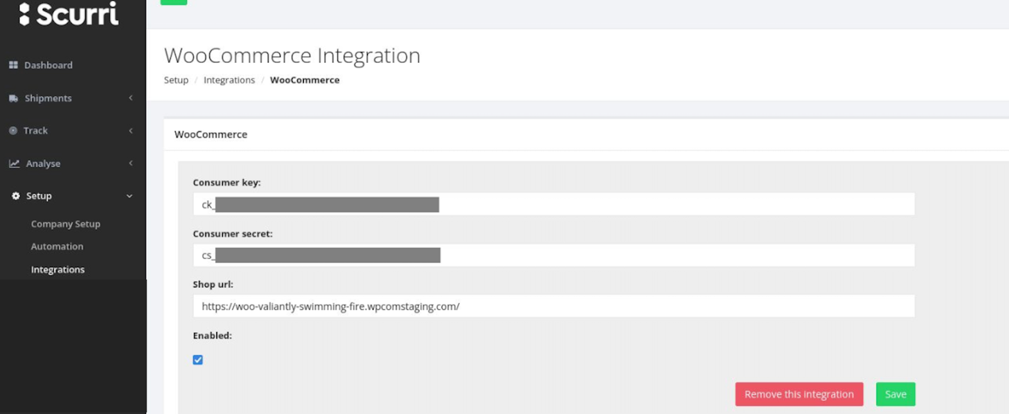Click the Shop url input field

pos(554,306)
